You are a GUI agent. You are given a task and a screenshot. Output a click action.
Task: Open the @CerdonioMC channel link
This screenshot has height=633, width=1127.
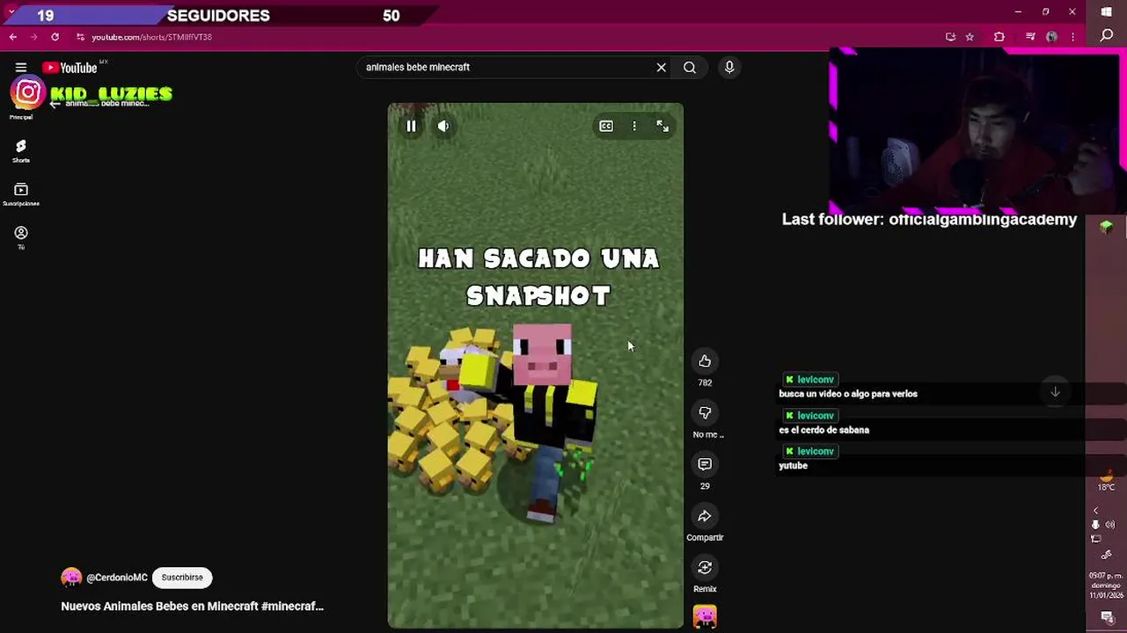tap(117, 578)
